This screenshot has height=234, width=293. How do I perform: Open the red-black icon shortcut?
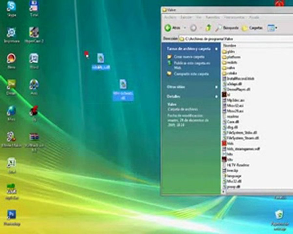click(x=34, y=113)
